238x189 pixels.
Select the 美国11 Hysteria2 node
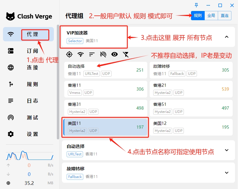(x=106, y=127)
